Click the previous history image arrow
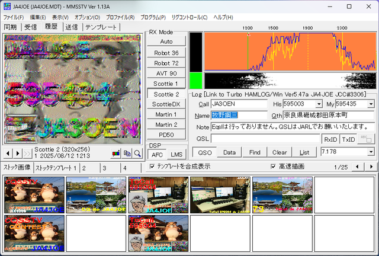Screen dimensions: 379x256 [8, 153]
